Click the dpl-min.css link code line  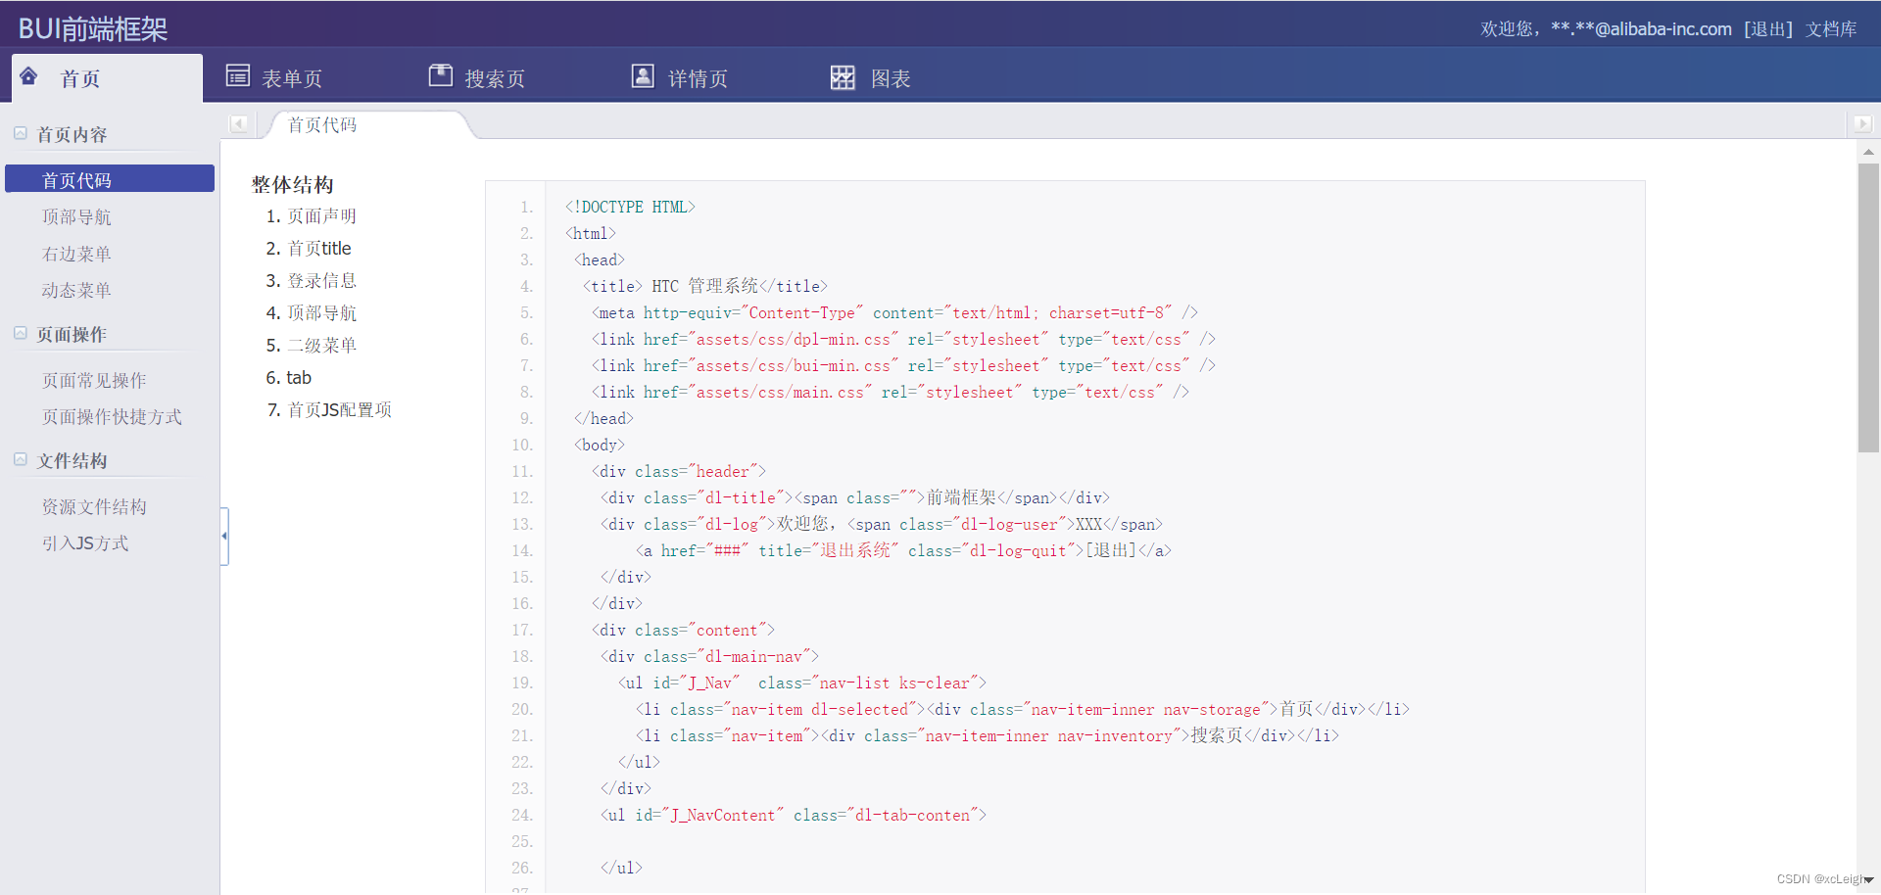903,339
